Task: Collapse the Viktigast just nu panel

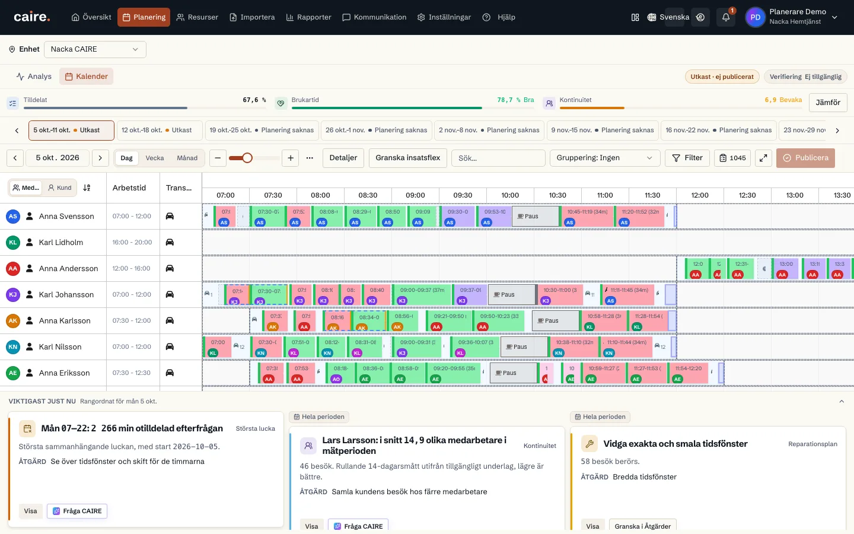Action: pos(842,402)
